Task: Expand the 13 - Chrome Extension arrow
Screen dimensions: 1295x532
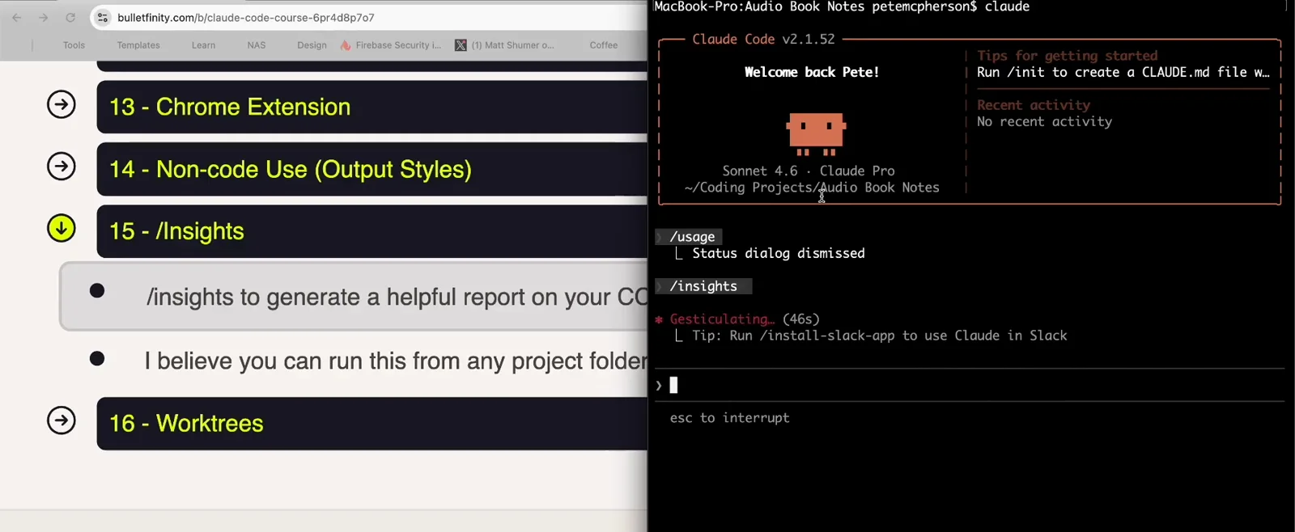Action: (62, 104)
